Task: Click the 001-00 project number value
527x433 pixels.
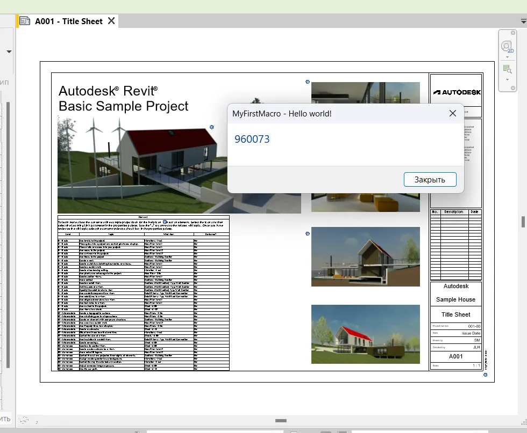Action: pos(474,326)
